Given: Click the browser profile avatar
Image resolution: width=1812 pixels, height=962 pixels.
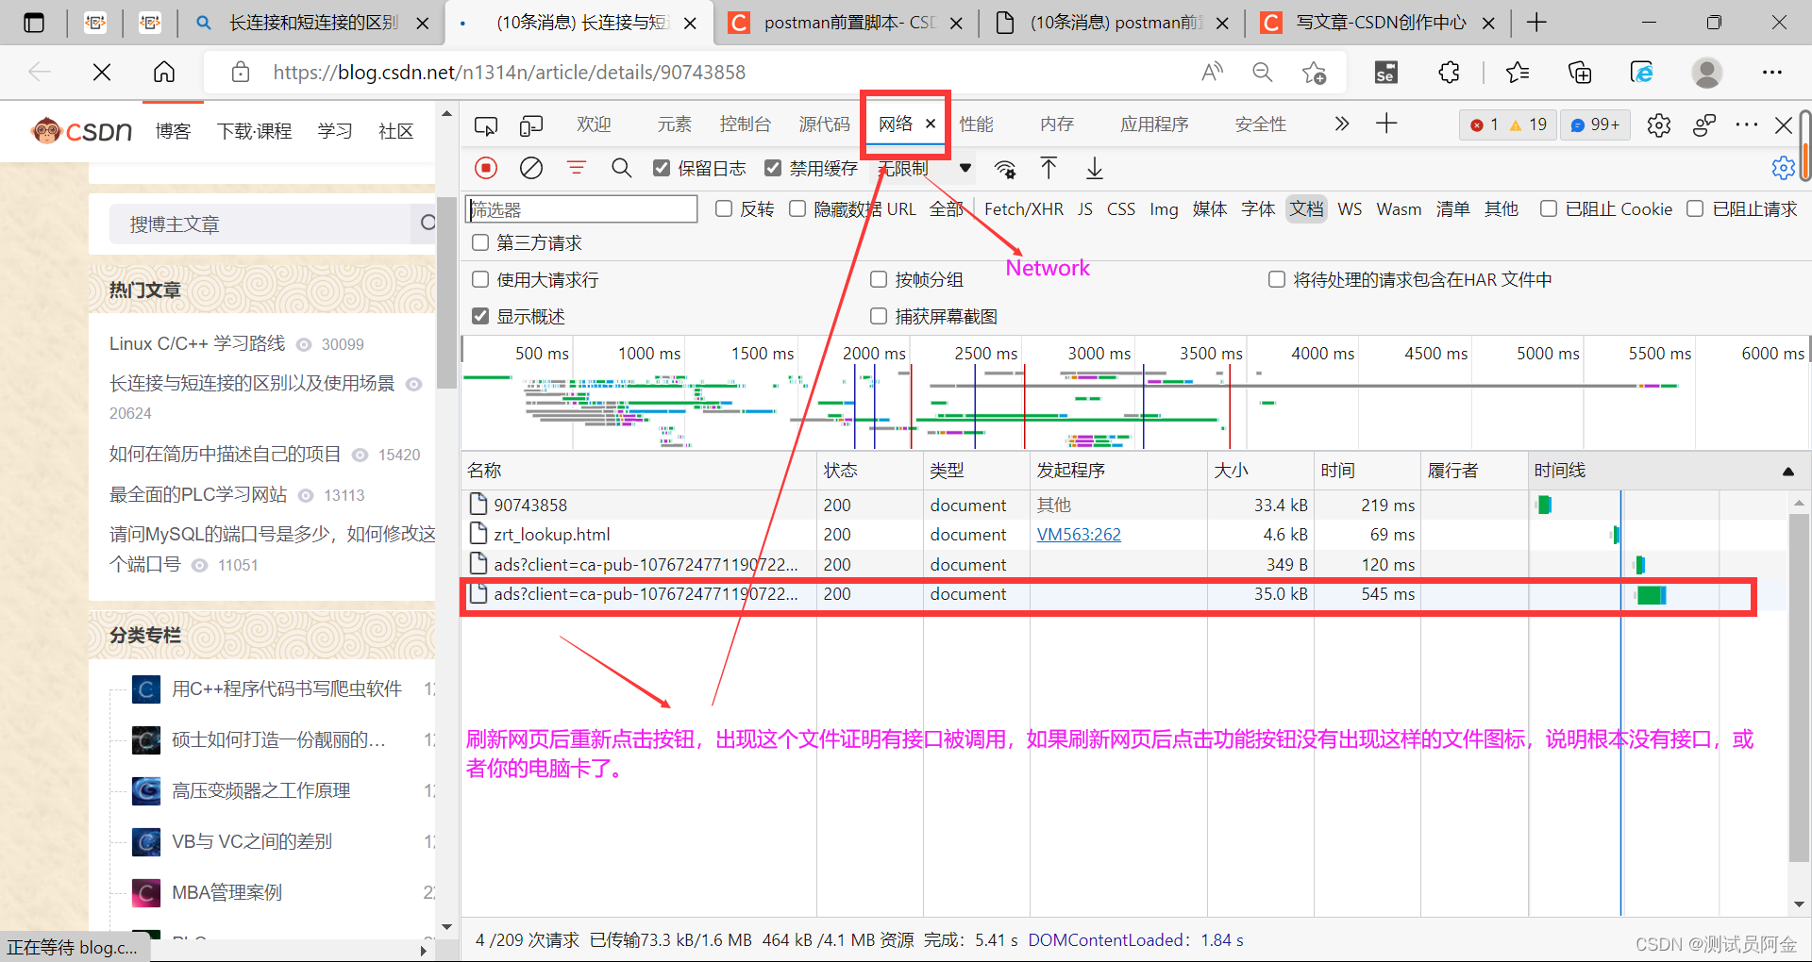Looking at the screenshot, I should point(1706,72).
